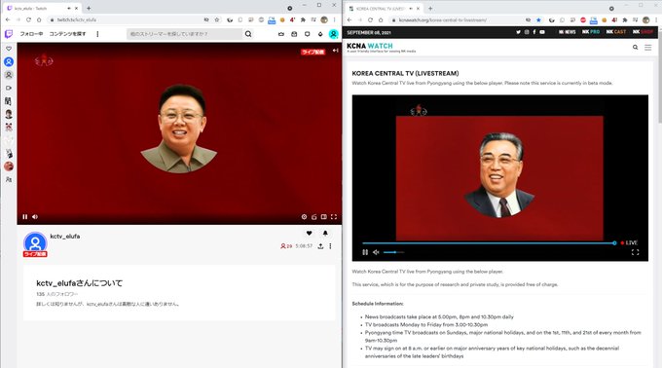Screen dimensions: 662x368
Task: Enter fullscreen on Twitch player
Action: (334, 216)
